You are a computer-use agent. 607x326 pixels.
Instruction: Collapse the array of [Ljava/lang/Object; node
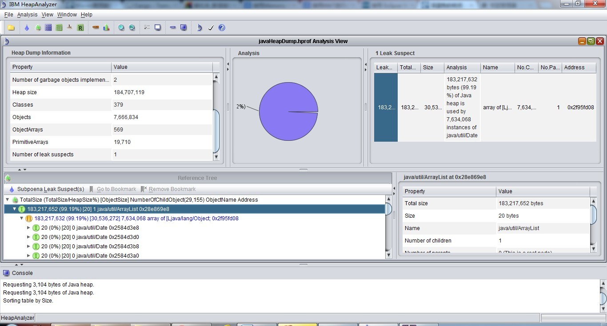22,219
